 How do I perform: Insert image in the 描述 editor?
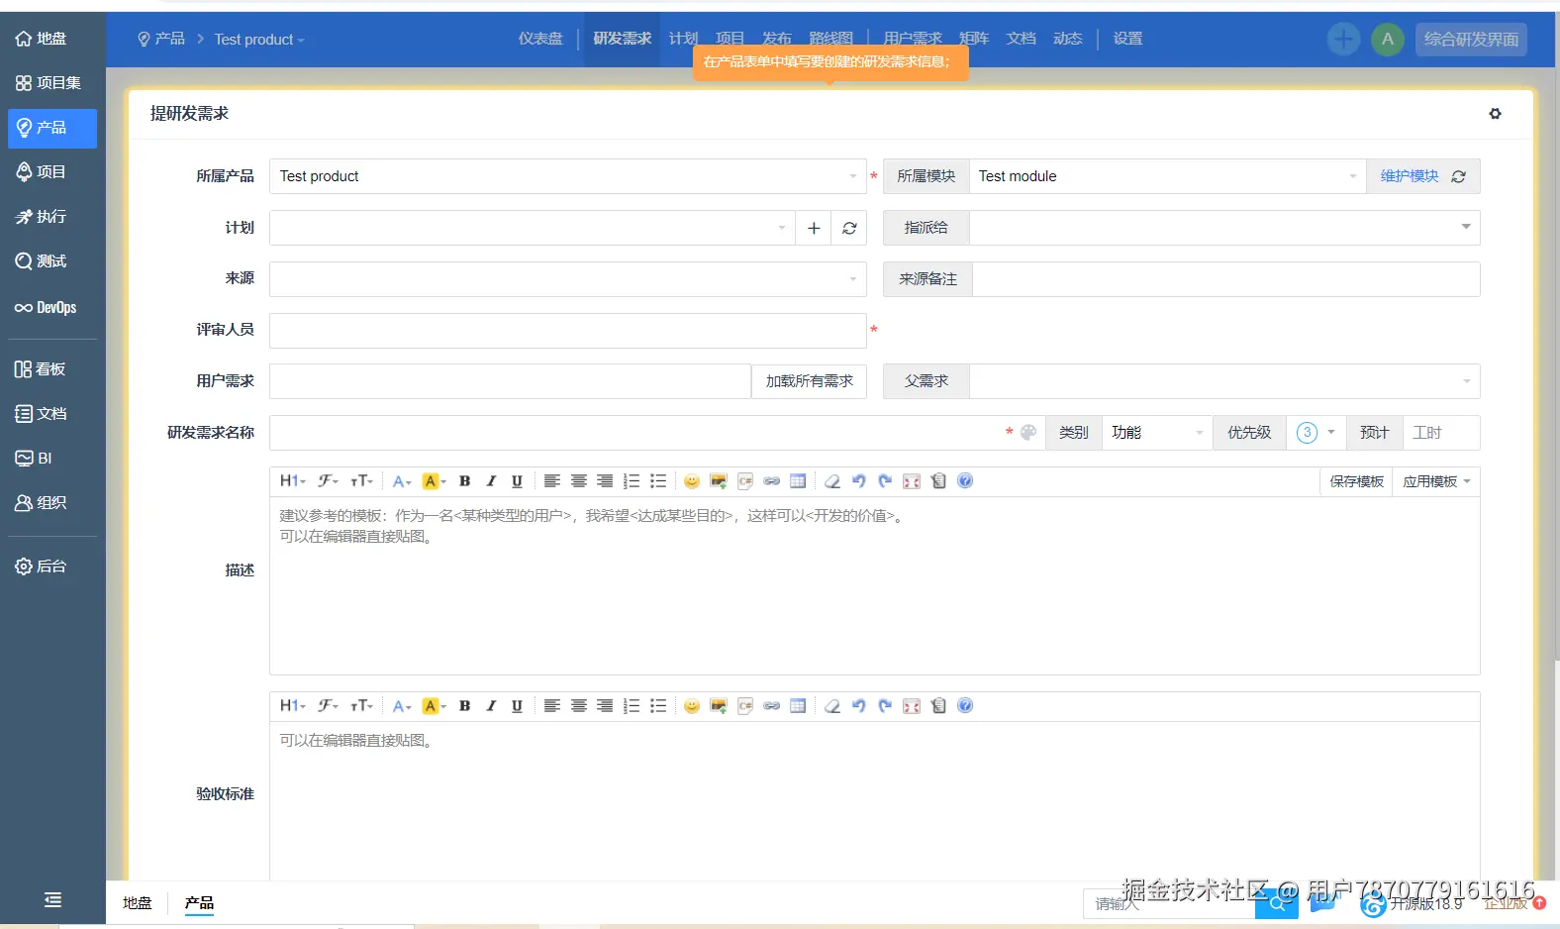tap(719, 481)
